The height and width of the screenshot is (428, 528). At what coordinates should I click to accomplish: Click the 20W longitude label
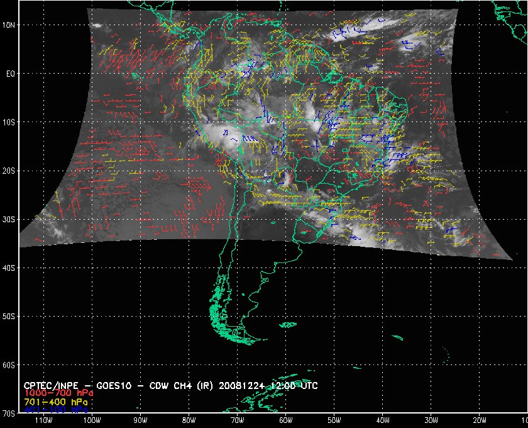pyautogui.click(x=479, y=419)
